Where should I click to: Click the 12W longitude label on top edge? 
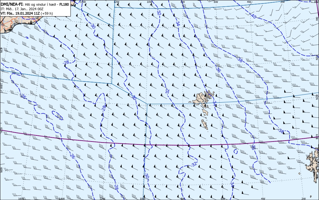point(116,2)
